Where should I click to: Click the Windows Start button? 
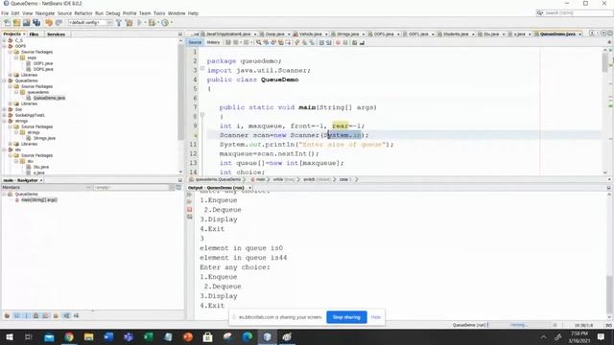[x=10, y=337]
